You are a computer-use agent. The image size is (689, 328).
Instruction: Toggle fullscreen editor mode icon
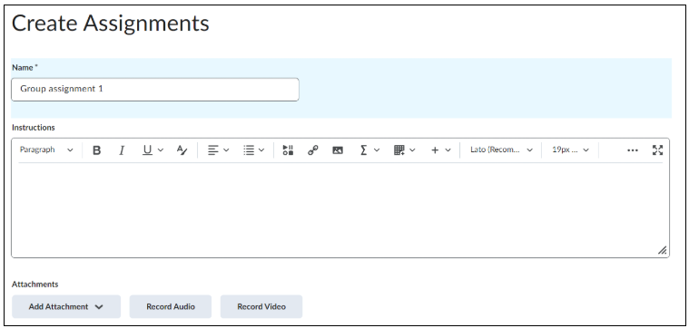coord(657,150)
